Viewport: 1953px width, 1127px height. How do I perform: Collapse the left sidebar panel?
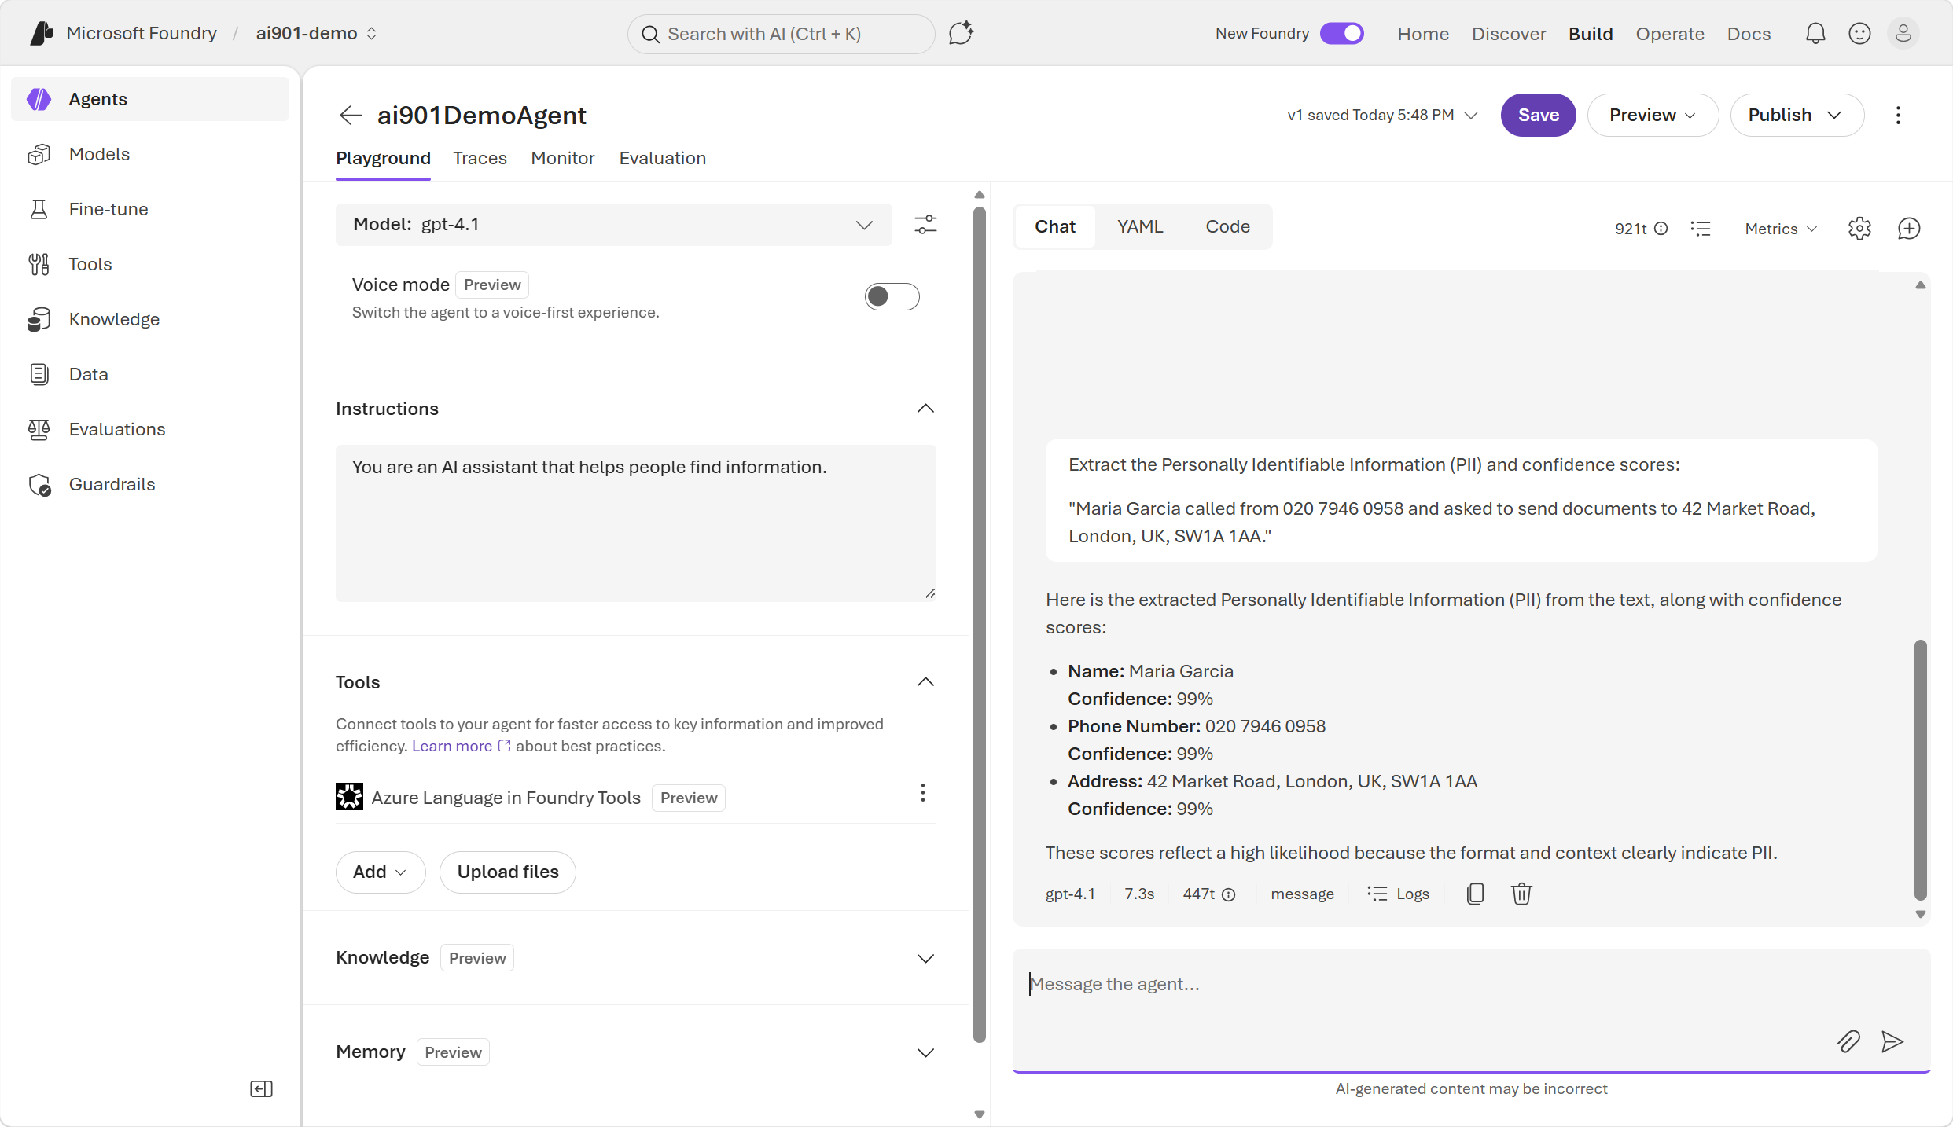click(261, 1088)
